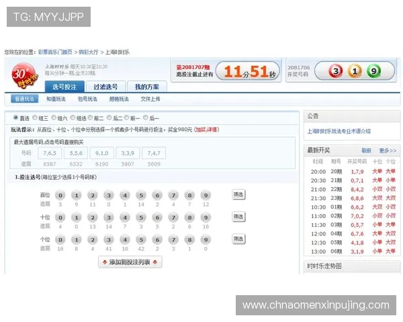Click draw result 3,1,9 in 06期 row
The width and height of the screenshot is (403, 322).
(x=357, y=252)
